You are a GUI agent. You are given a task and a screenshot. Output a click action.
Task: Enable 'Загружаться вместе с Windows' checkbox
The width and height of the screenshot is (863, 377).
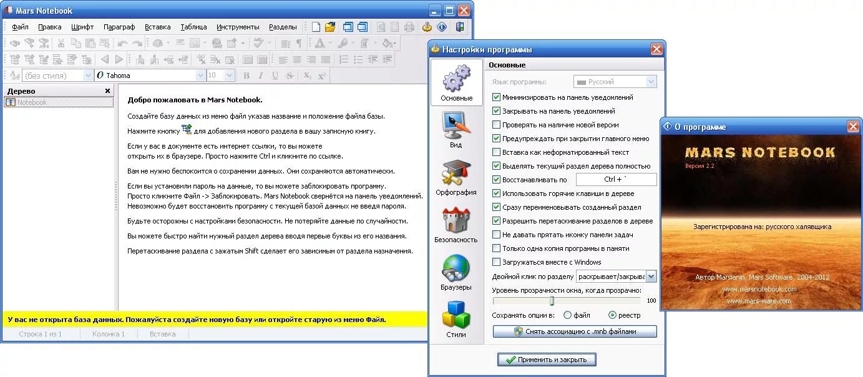pos(497,262)
